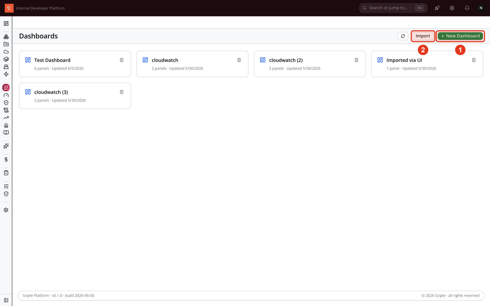Open the cloudwatch (2) dashboard card
This screenshot has width=490, height=306.
[310, 64]
